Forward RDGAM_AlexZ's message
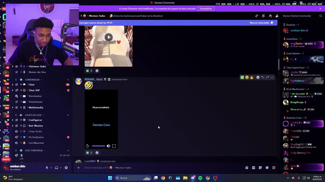The image size is (325, 182). point(267,77)
